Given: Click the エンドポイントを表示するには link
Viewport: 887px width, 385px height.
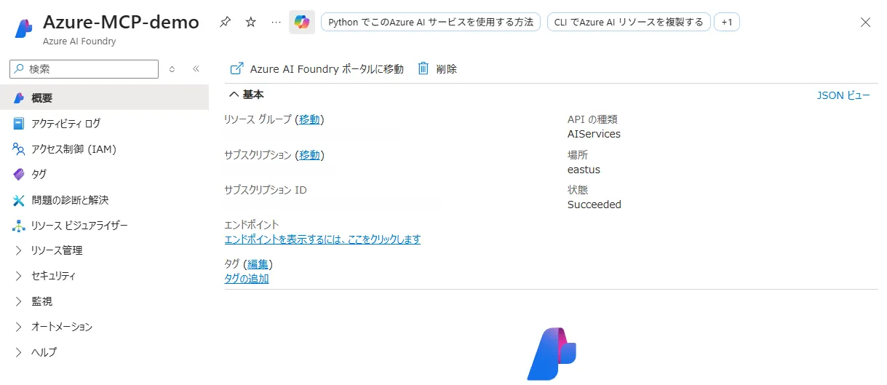Looking at the screenshot, I should pos(322,239).
